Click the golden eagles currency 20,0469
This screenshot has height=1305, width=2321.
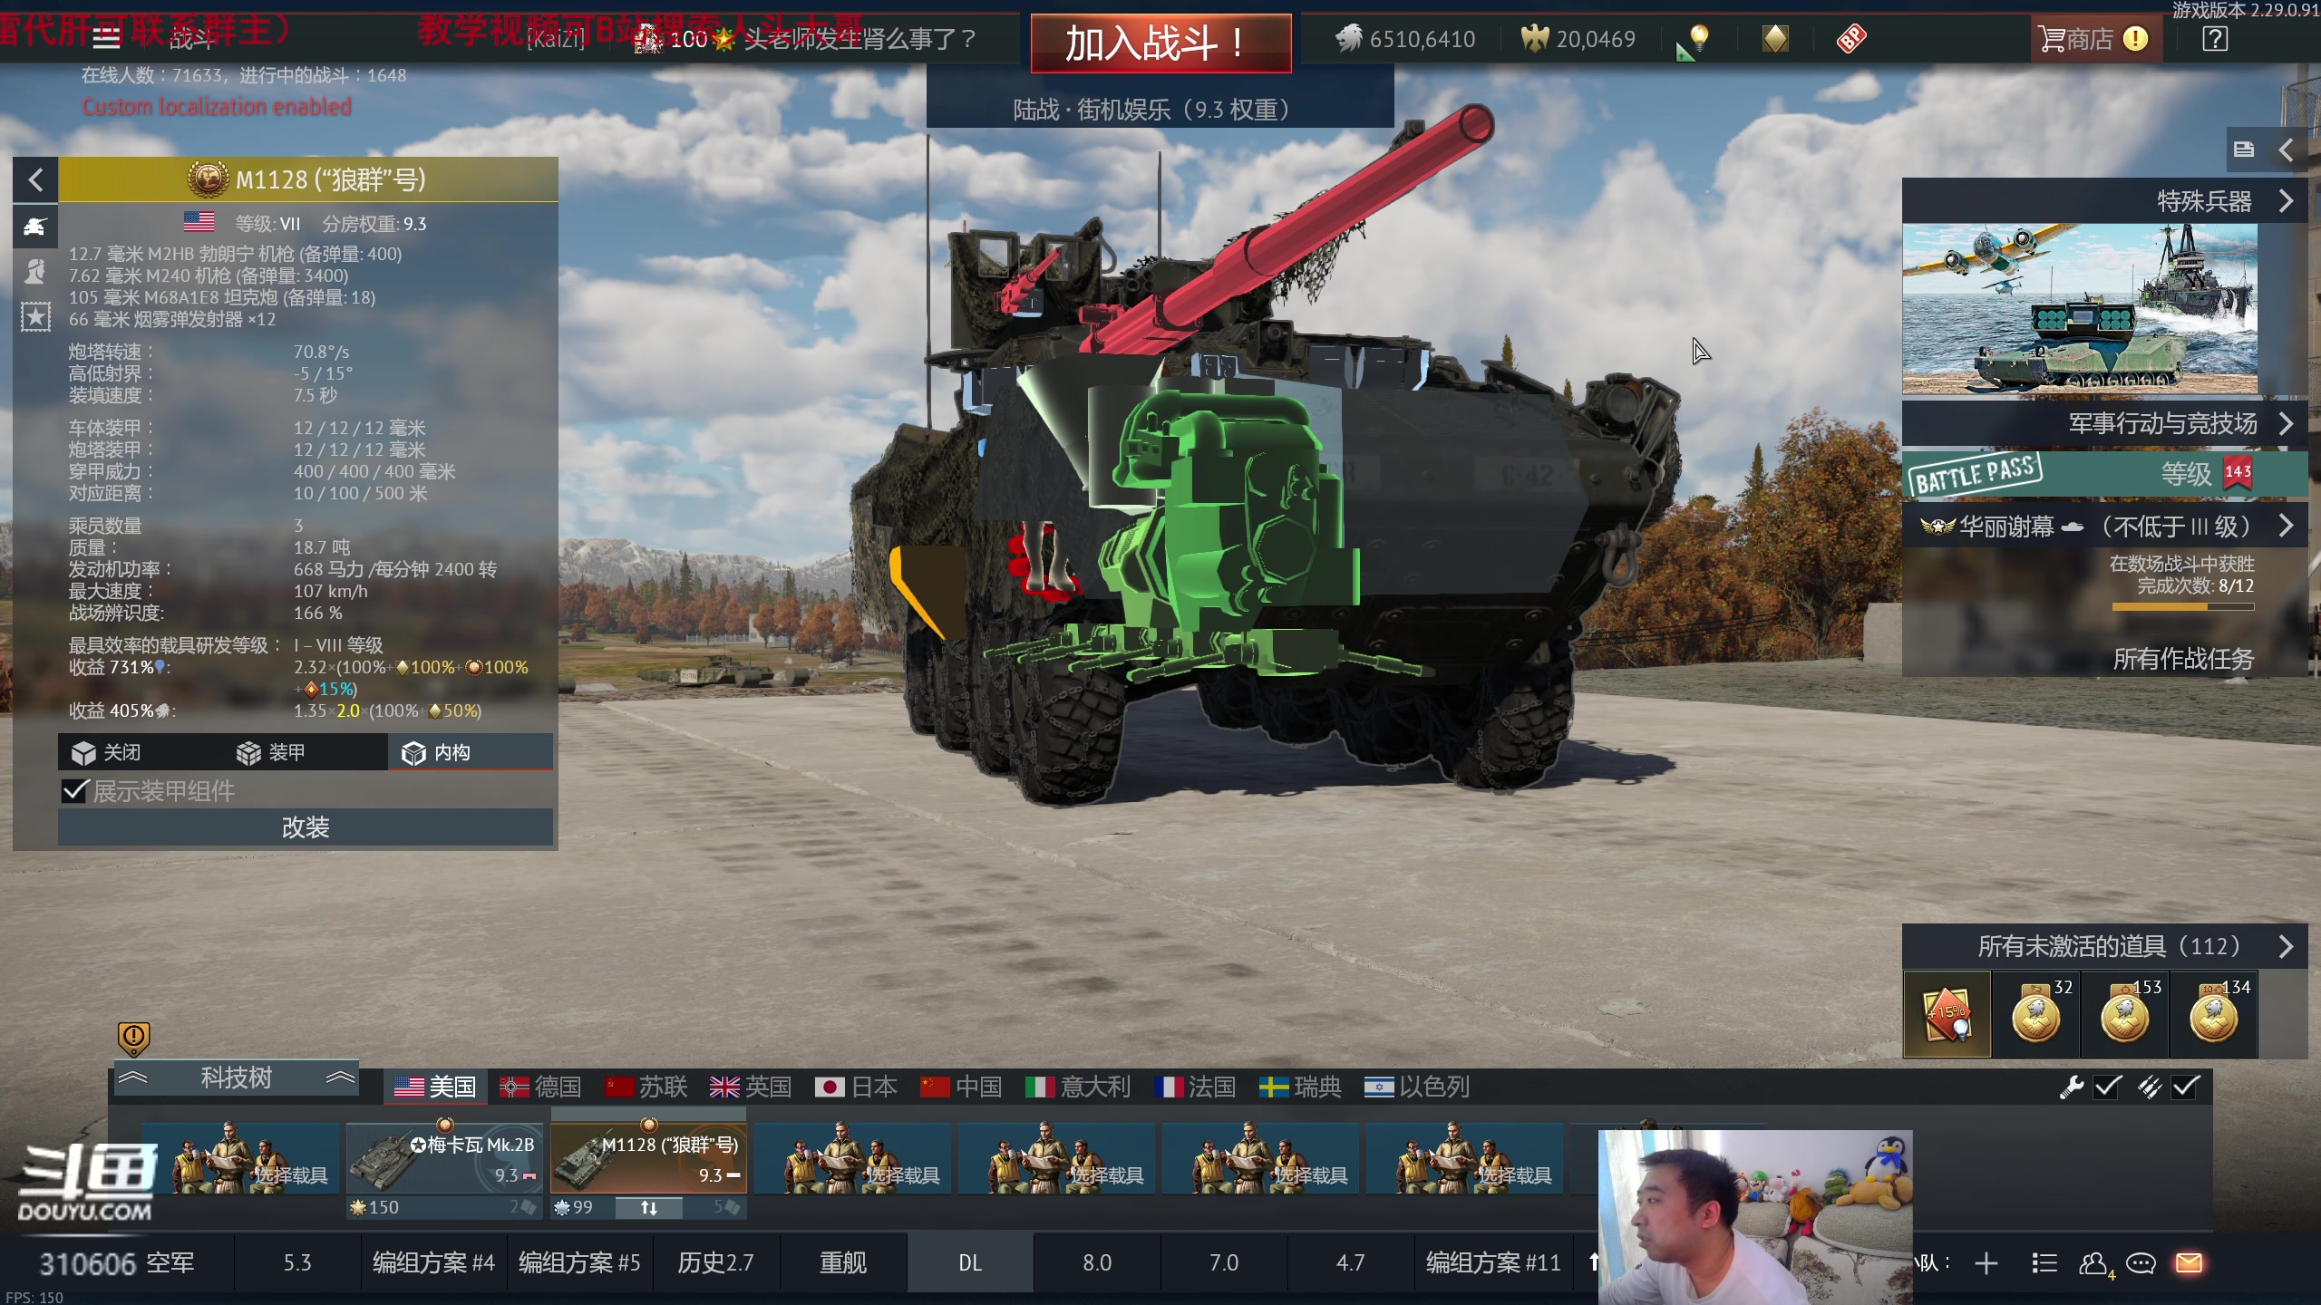(1578, 39)
